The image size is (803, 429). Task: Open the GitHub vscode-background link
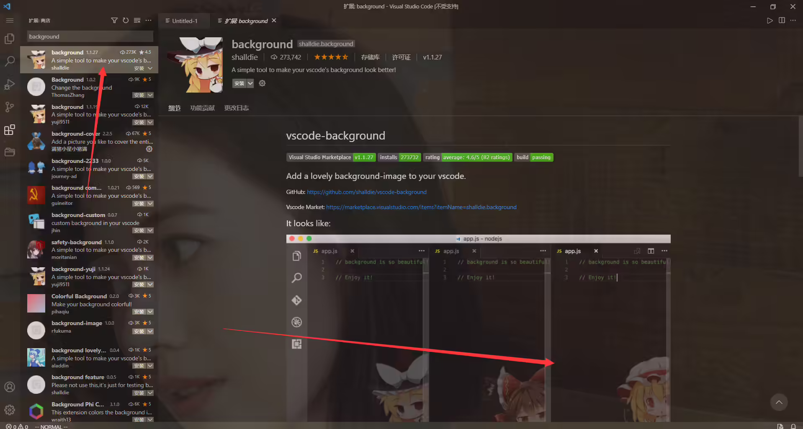click(367, 192)
